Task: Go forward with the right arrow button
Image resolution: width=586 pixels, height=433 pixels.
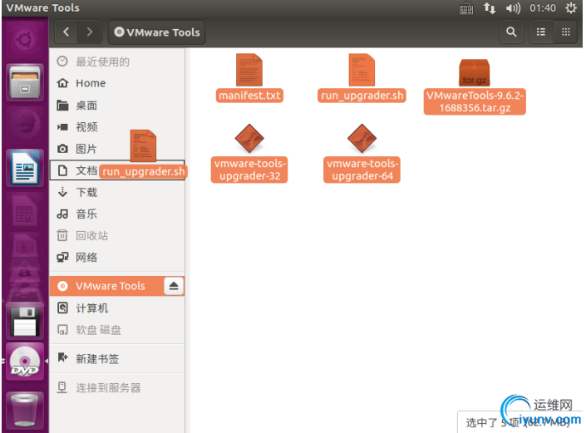Action: (89, 32)
